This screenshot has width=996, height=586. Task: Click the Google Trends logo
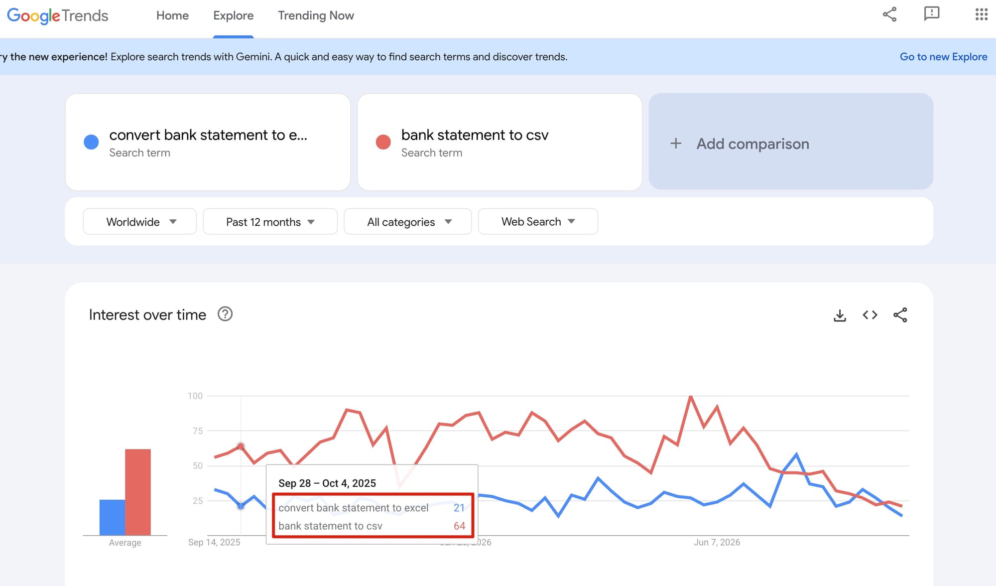point(57,15)
